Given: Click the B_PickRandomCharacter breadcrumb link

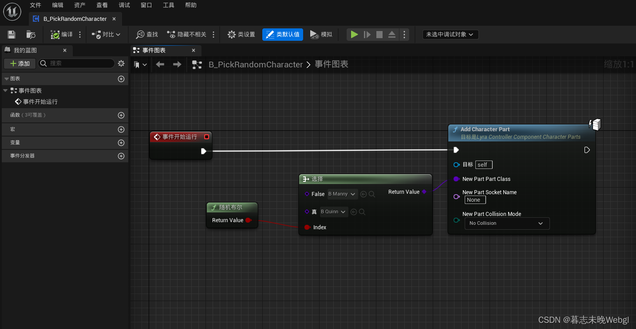Looking at the screenshot, I should coord(256,65).
